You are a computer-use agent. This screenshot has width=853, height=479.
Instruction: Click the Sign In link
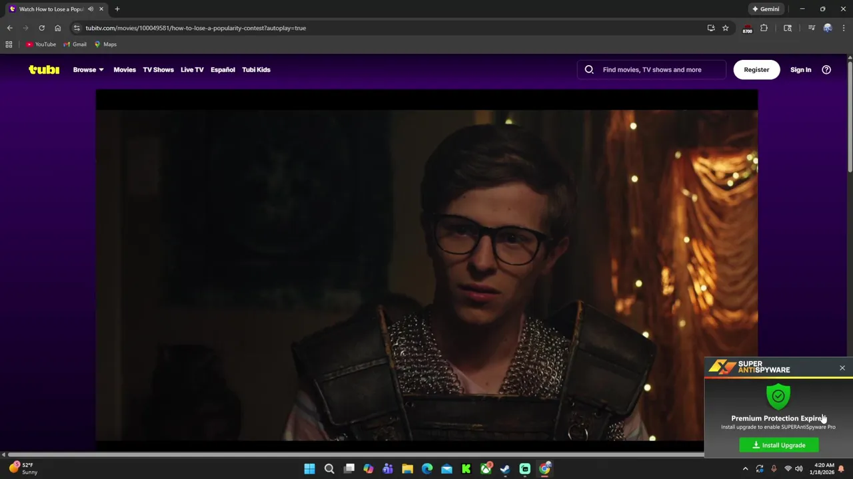click(x=800, y=69)
